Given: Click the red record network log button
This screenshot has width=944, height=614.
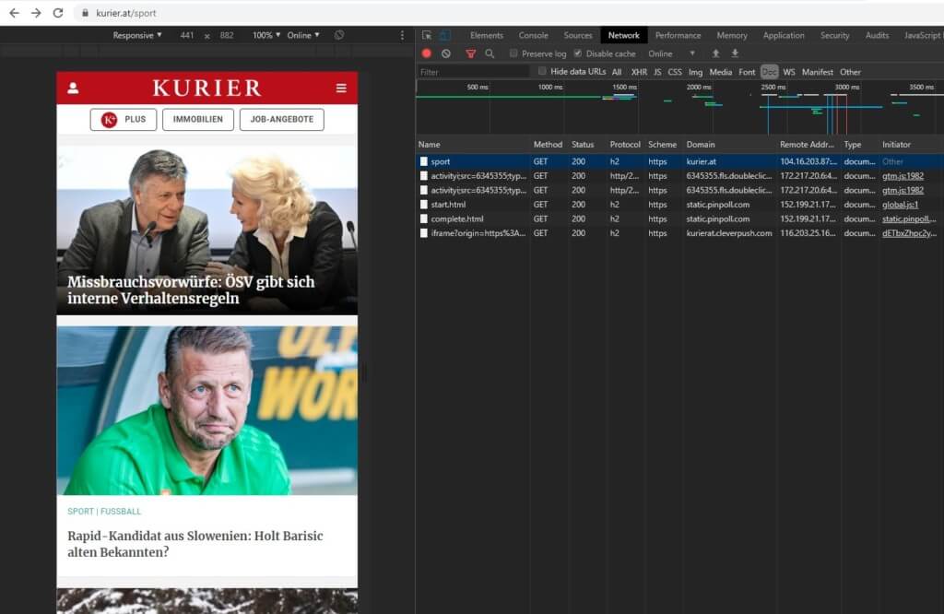Looking at the screenshot, I should coord(426,53).
